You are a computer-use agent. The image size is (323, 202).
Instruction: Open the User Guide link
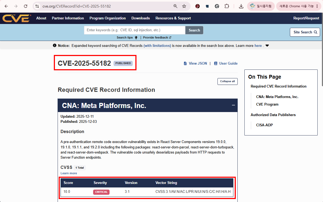(x=226, y=64)
